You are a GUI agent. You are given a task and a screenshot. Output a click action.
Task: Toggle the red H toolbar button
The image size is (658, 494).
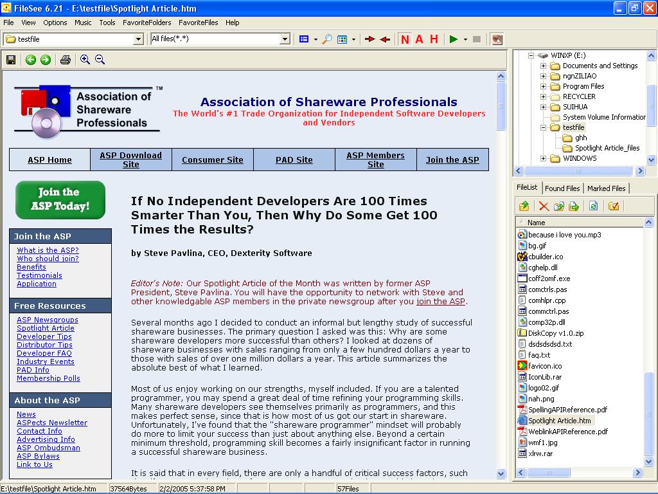point(434,39)
